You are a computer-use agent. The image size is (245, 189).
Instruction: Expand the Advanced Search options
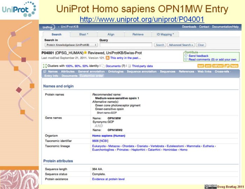(x=181, y=45)
